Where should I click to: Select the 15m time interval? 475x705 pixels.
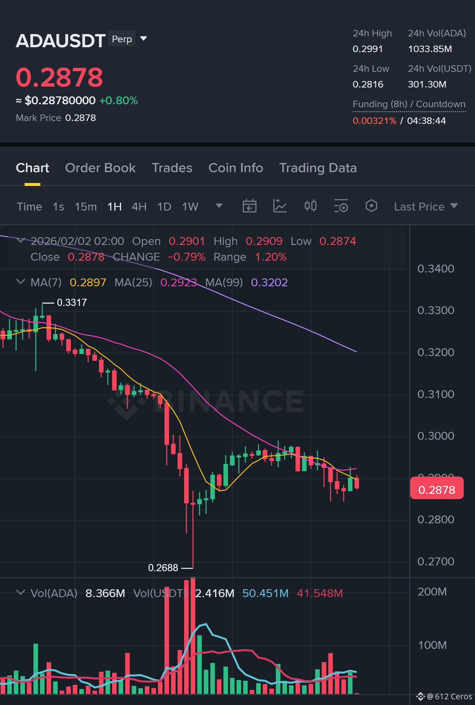click(x=85, y=207)
